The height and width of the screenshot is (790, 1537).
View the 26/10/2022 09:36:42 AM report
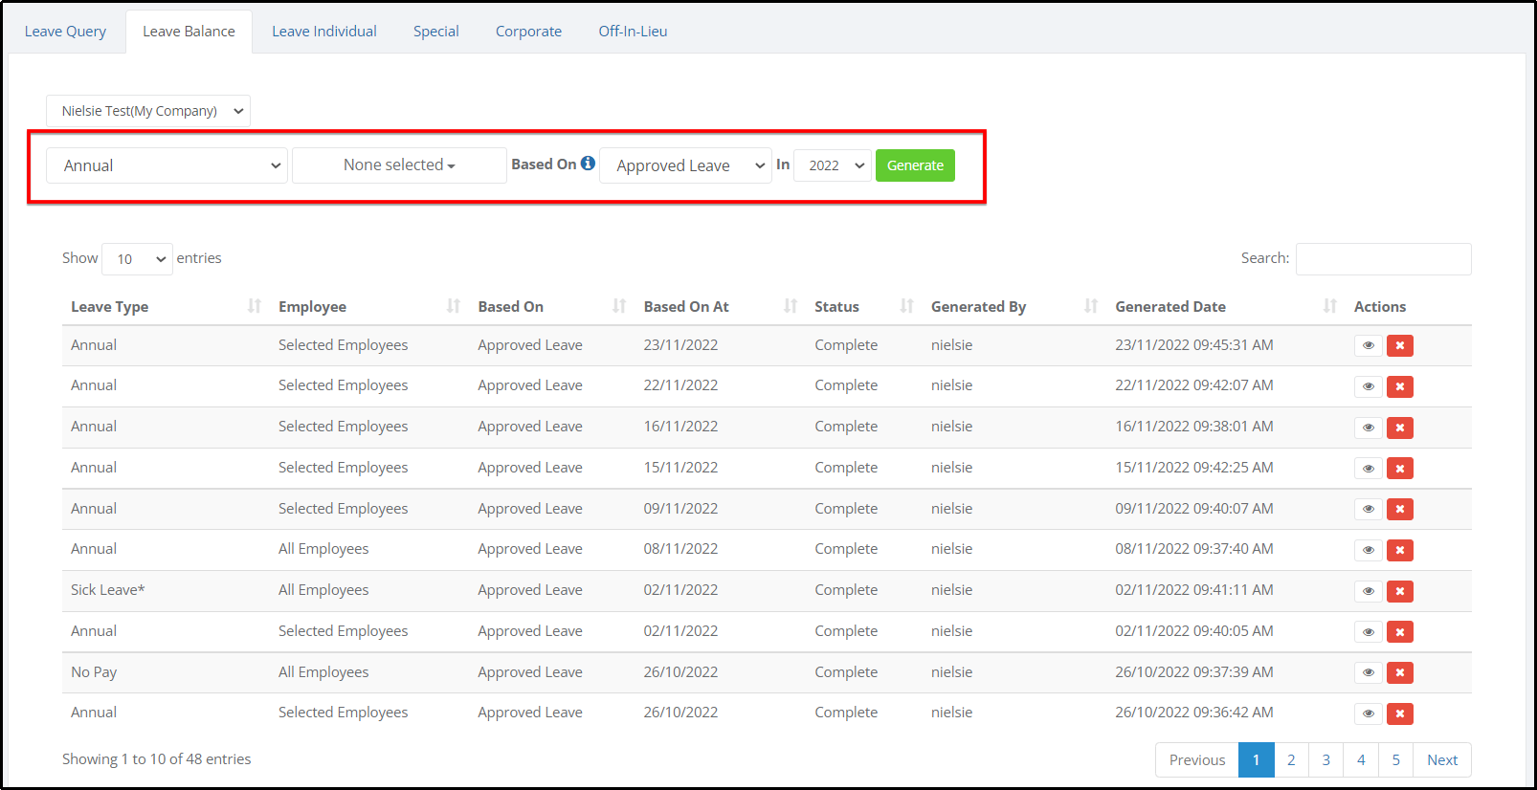tap(1368, 713)
